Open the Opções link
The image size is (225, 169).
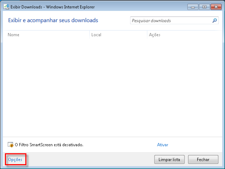15,160
